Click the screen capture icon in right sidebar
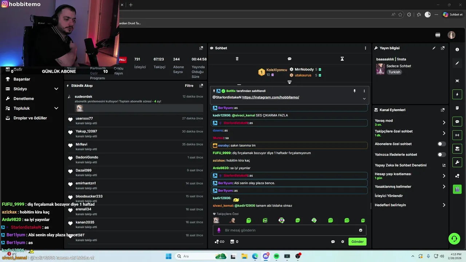Image resolution: width=466 pixels, height=262 pixels. (x=457, y=81)
